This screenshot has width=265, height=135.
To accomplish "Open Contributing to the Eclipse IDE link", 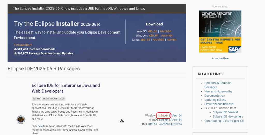I will [x=224, y=121].
